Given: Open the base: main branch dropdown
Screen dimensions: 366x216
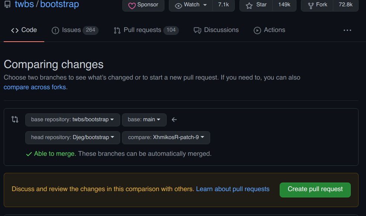Looking at the screenshot, I should pos(144,120).
